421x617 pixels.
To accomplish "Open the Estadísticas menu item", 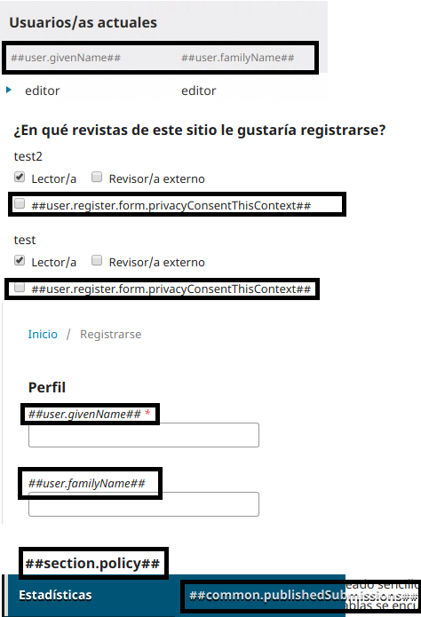I will pyautogui.click(x=55, y=595).
